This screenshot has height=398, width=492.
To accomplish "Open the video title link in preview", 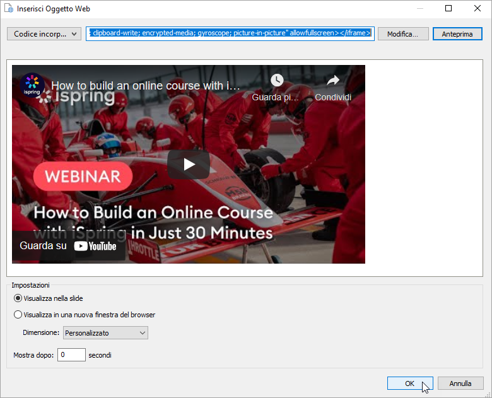I will [x=146, y=85].
